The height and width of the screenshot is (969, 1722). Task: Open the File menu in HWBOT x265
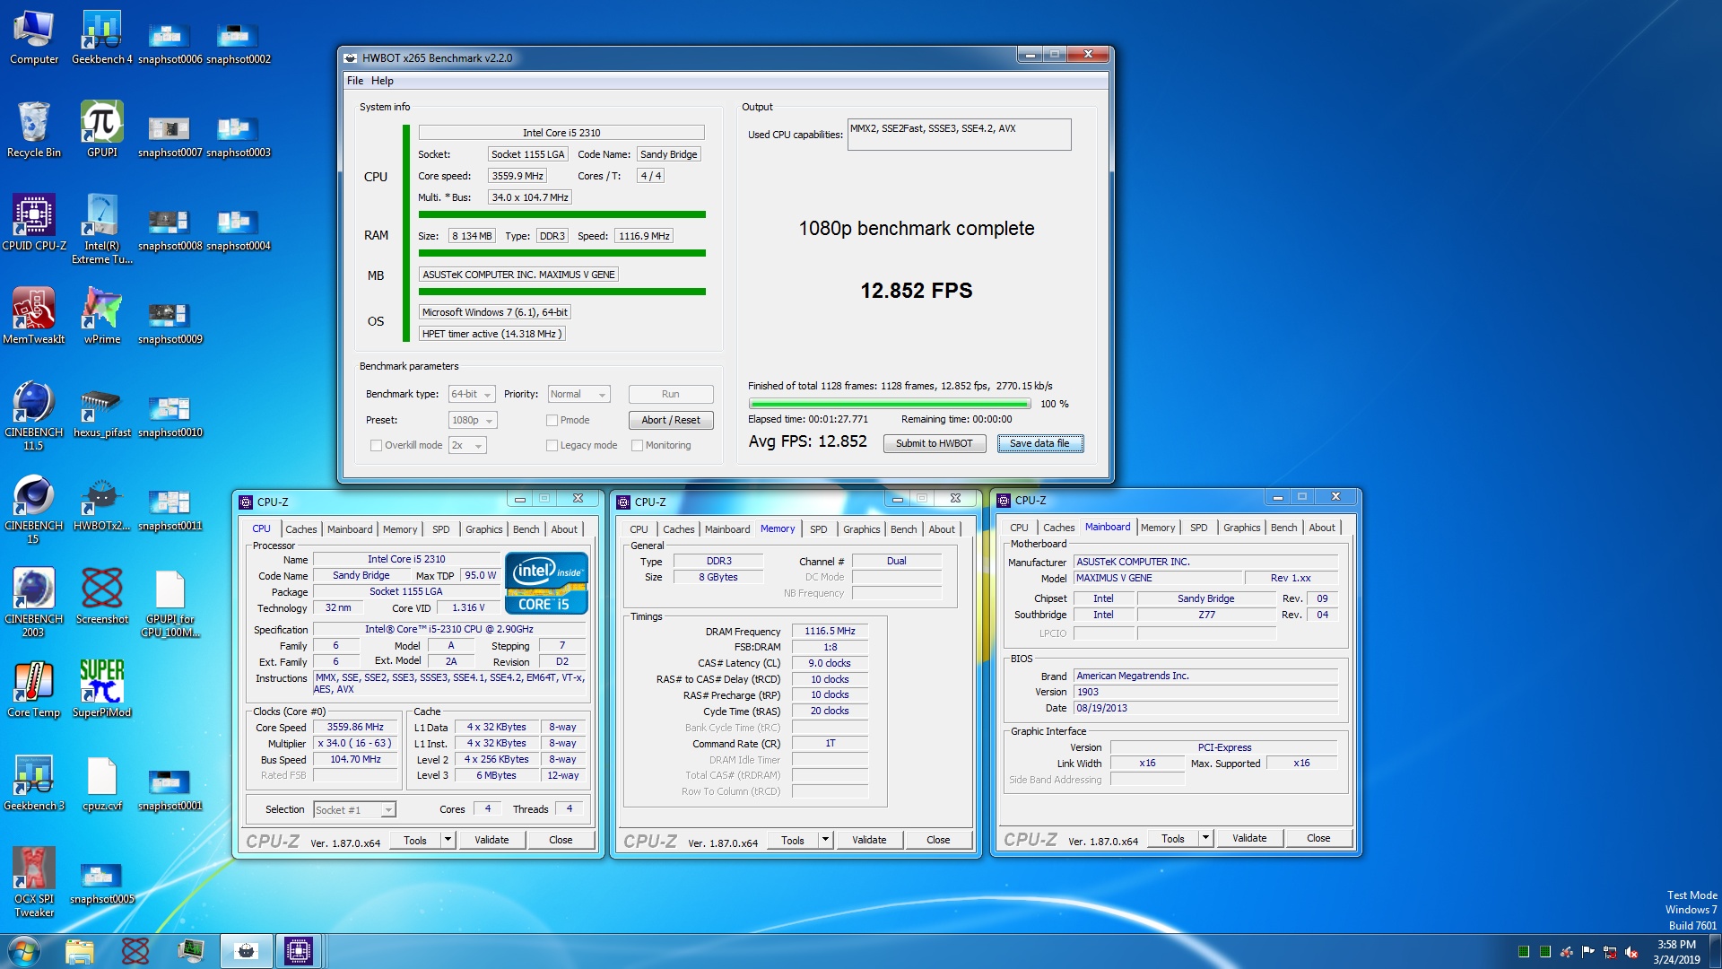click(355, 81)
